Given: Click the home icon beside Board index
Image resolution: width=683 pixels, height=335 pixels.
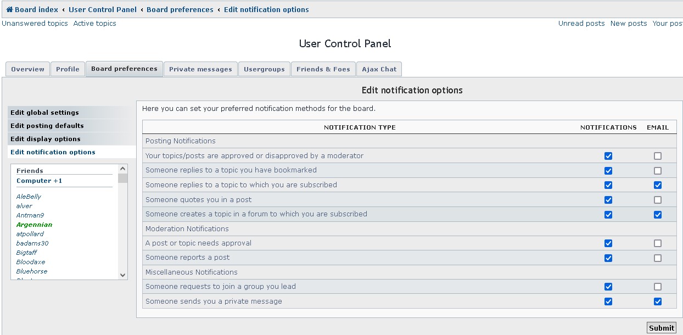Looking at the screenshot, I should point(9,9).
